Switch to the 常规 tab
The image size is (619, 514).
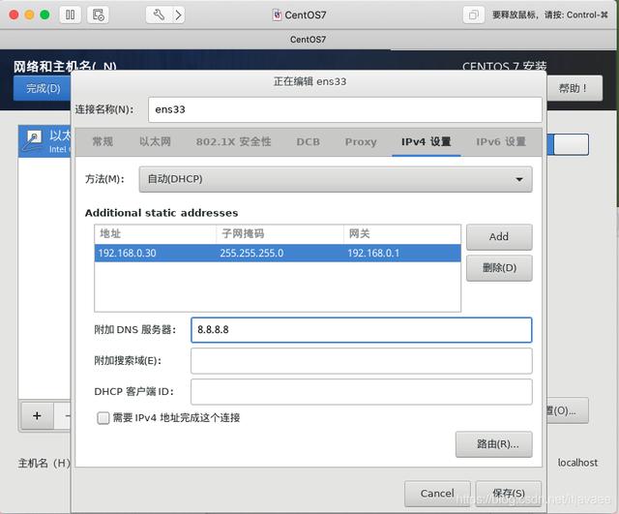[x=103, y=142]
